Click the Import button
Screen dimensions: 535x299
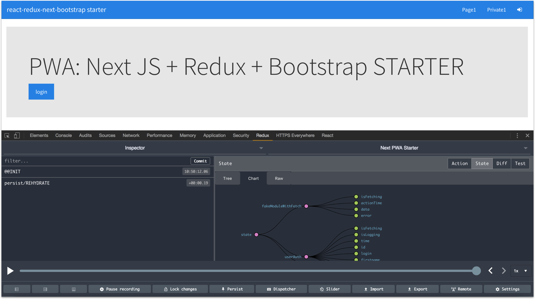(373, 289)
